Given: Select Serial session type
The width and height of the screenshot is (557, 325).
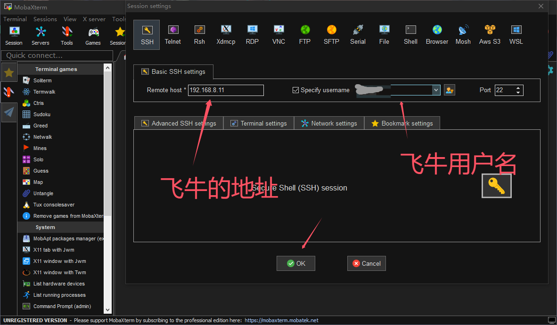Looking at the screenshot, I should point(358,35).
